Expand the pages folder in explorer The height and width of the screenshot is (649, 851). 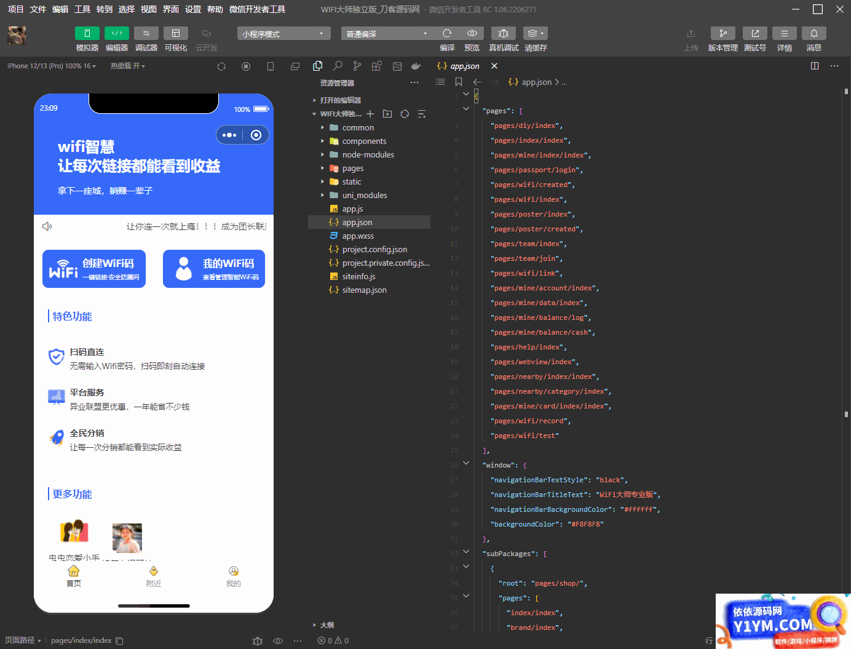pyautogui.click(x=352, y=168)
